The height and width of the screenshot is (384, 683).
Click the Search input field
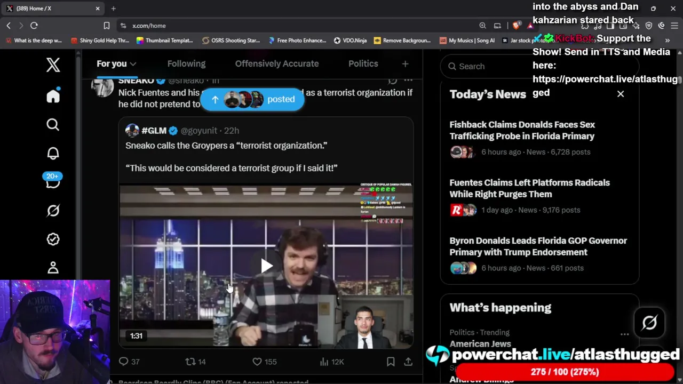click(x=539, y=66)
